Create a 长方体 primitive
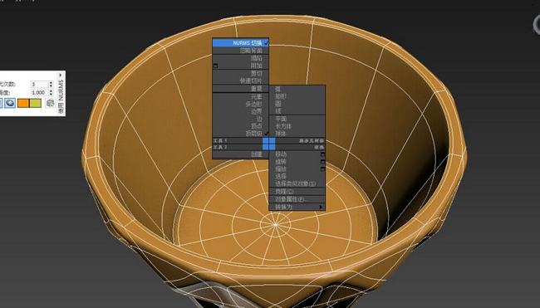Viewport: 540px width, 308px height. tap(297, 126)
